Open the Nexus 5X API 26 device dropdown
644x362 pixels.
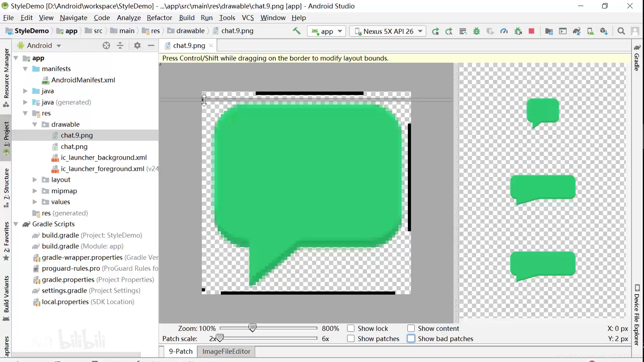pyautogui.click(x=388, y=31)
